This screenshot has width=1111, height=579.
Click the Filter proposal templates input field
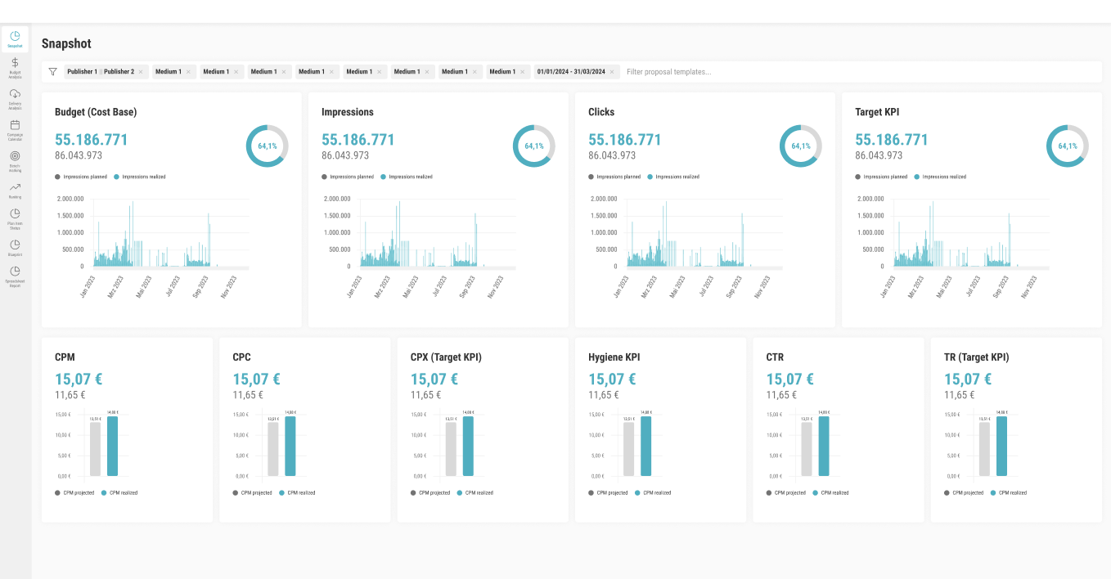click(859, 72)
